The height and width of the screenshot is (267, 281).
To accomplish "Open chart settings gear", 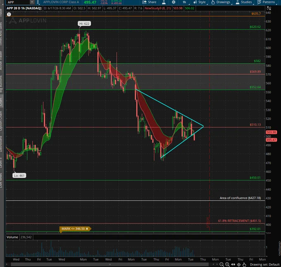I will click(x=174, y=2).
